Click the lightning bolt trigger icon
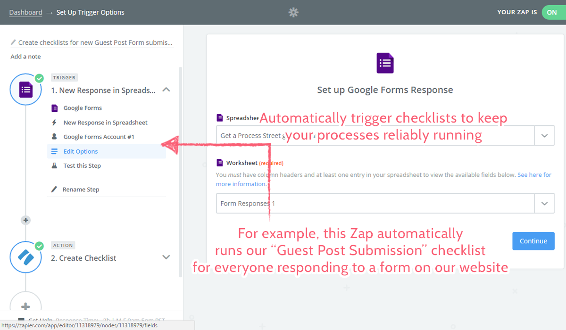The image size is (566, 330). pos(54,123)
